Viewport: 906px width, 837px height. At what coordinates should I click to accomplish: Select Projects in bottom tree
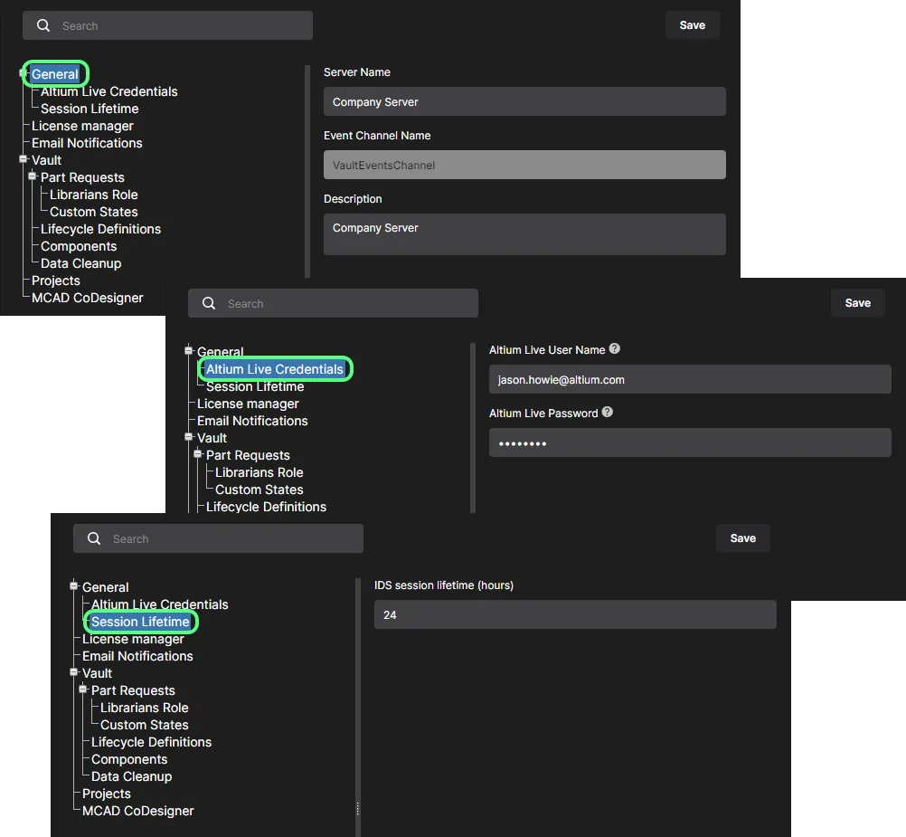(x=107, y=794)
